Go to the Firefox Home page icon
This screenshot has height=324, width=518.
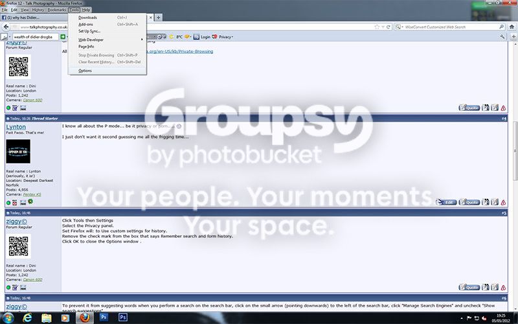coord(512,27)
